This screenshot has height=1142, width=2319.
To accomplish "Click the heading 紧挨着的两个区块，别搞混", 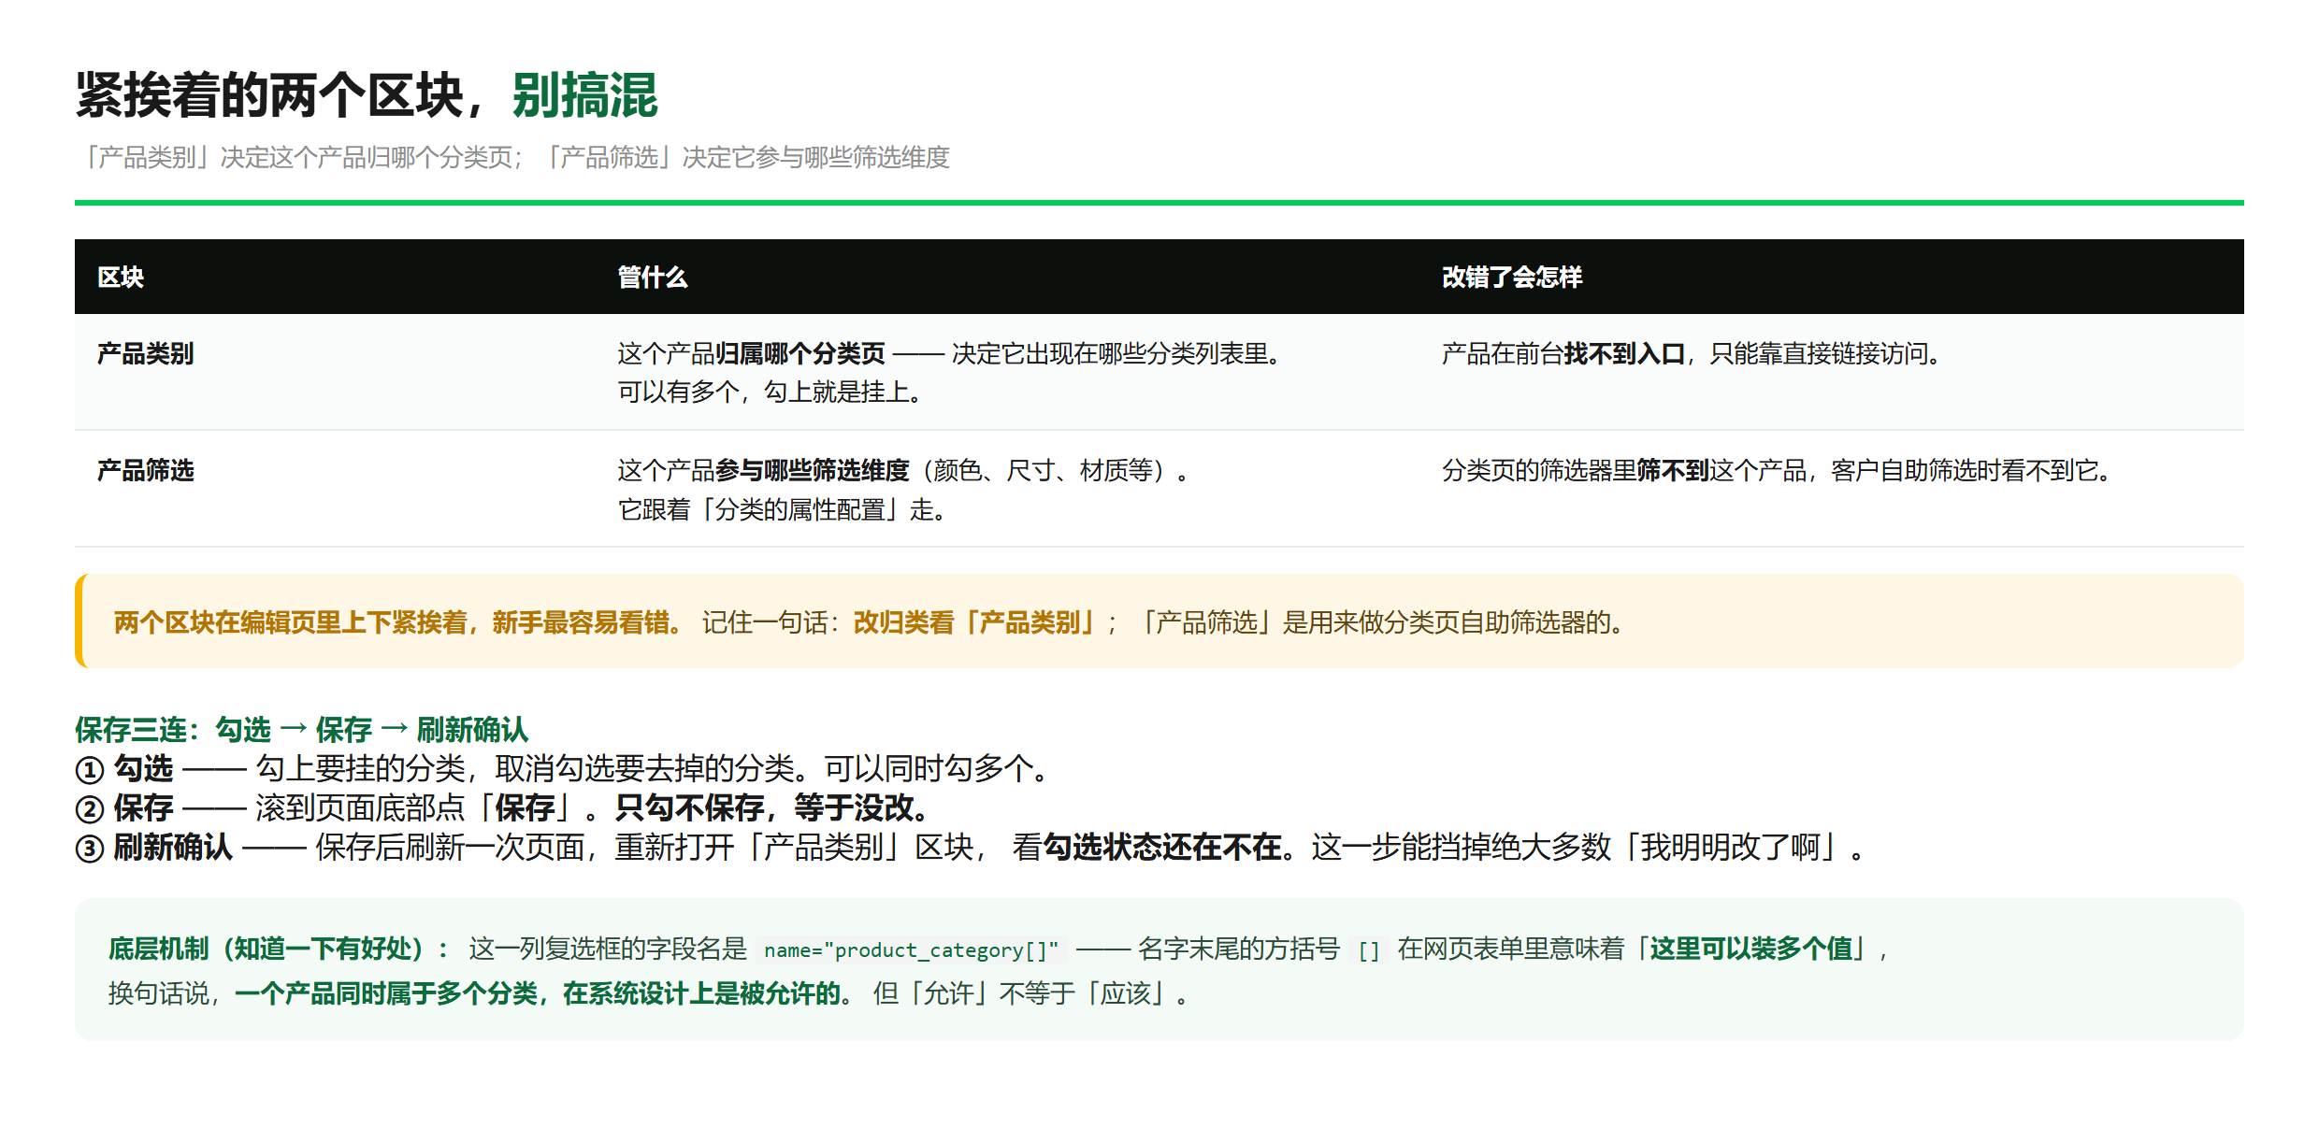I will [367, 95].
